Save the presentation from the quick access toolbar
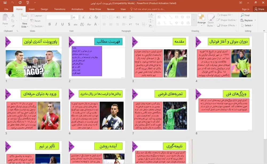267x164 pixels. [5, 3]
